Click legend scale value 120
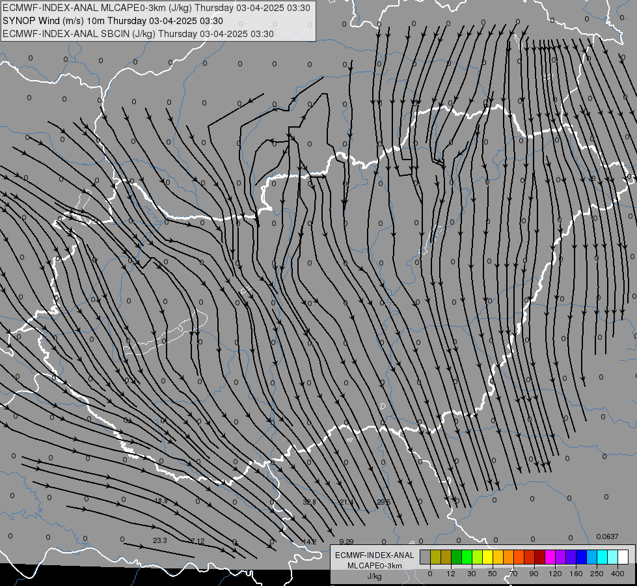Image resolution: width=637 pixels, height=586 pixels. tap(556, 574)
